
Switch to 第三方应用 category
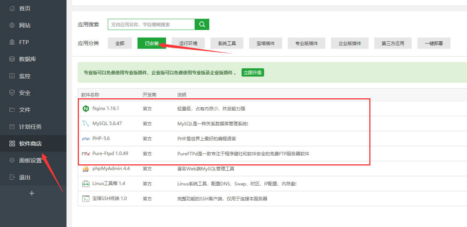click(393, 43)
